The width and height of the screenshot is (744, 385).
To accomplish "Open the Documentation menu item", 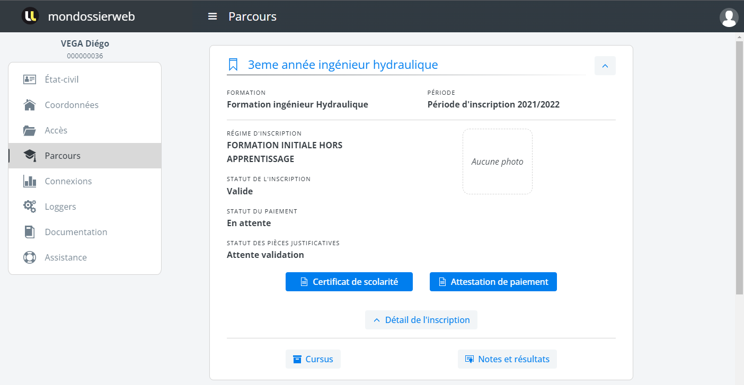I will click(x=76, y=232).
